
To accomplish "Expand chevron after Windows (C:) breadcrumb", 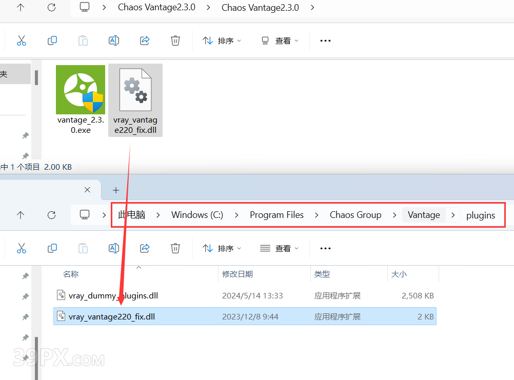I will (236, 215).
